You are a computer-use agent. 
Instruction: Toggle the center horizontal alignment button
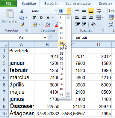pos(84,18)
